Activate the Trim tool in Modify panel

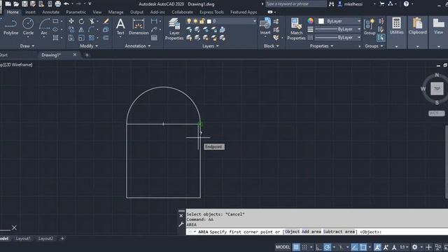point(92,21)
